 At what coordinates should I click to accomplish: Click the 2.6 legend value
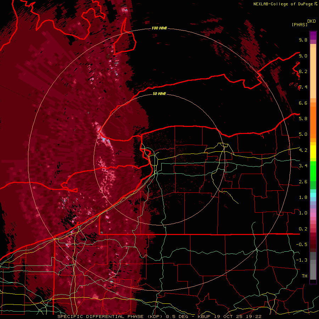[303, 182]
